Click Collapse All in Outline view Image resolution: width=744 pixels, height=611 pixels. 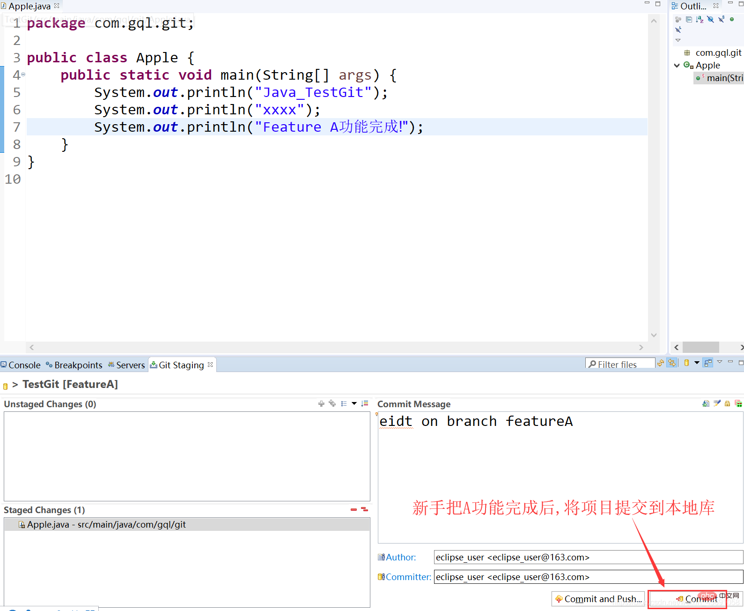click(689, 20)
